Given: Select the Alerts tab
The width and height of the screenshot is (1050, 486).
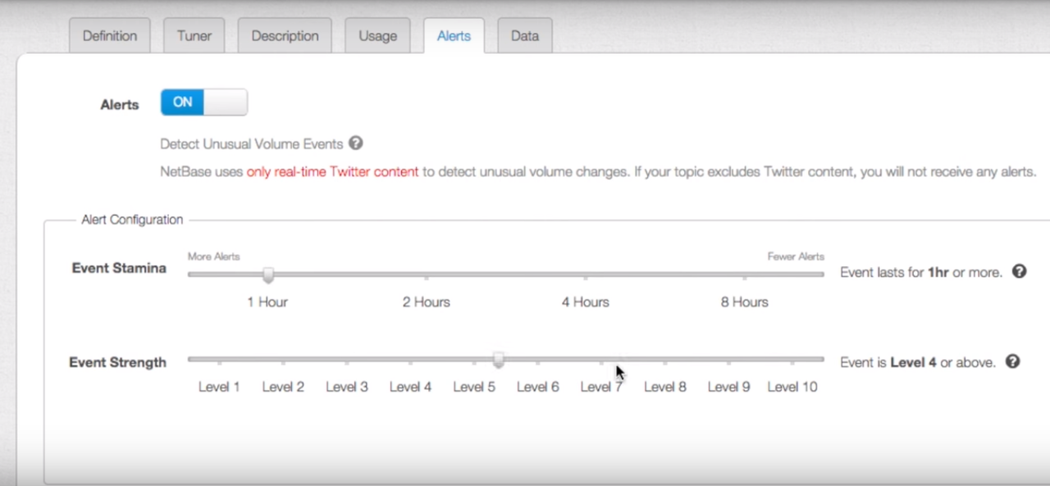Looking at the screenshot, I should 454,35.
